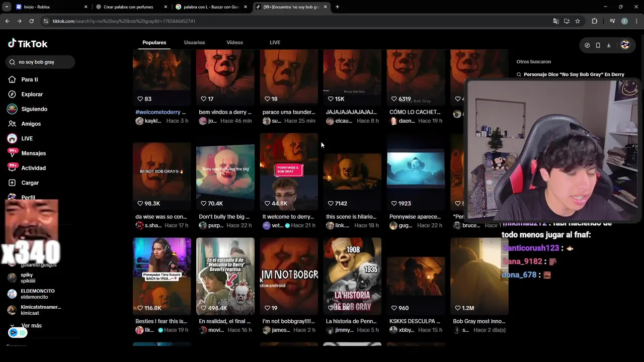Image resolution: width=644 pixels, height=362 pixels.
Task: Click 'Bob Gray most inno...' caption
Action: coord(479,321)
